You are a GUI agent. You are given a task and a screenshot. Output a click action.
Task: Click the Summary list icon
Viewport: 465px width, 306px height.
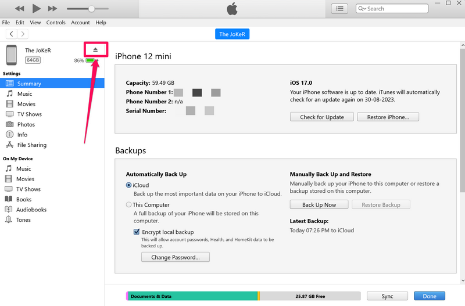tap(10, 83)
